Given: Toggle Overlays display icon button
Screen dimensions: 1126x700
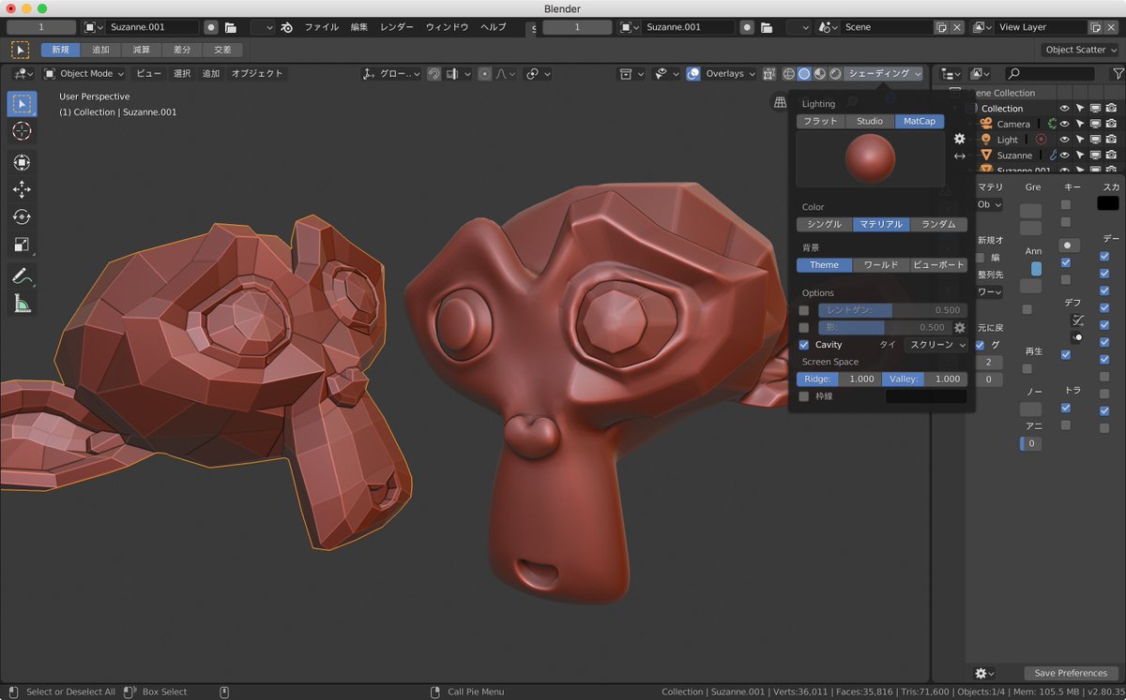Looking at the screenshot, I should click(x=692, y=73).
